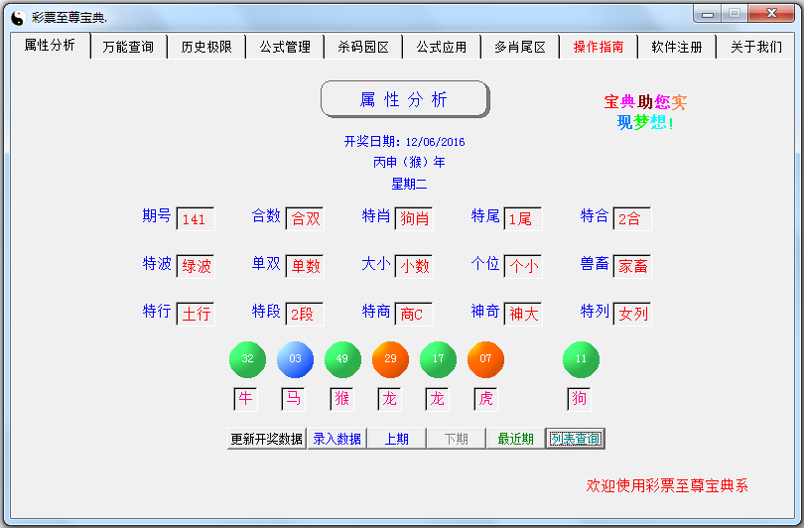Image resolution: width=804 pixels, height=528 pixels.
Task: Click the 个位 field showing 个小
Action: click(x=523, y=266)
